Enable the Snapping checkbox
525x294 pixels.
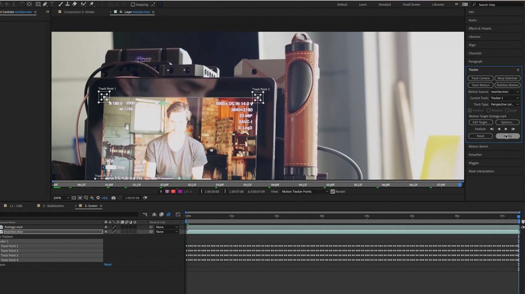pyautogui.click(x=133, y=4)
